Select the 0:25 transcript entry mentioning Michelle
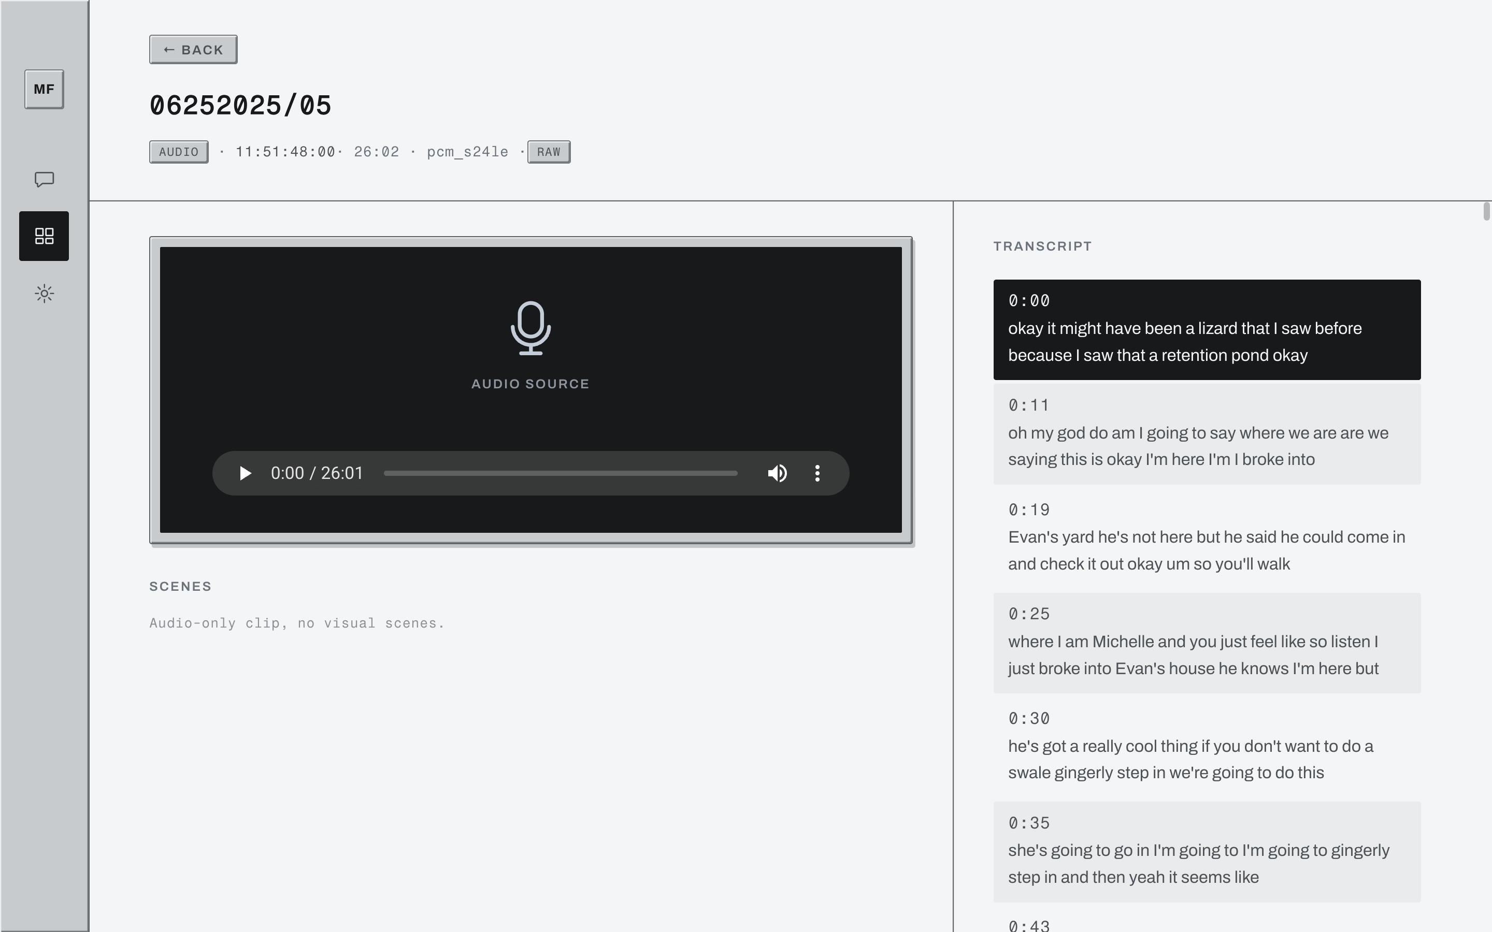This screenshot has height=932, width=1492. pos(1207,643)
